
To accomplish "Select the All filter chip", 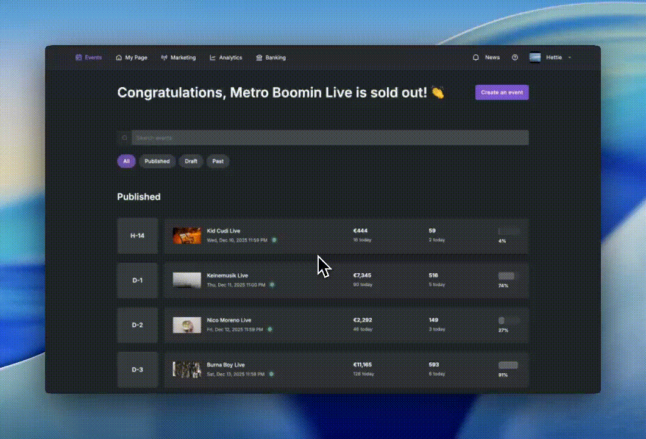I will [x=127, y=161].
